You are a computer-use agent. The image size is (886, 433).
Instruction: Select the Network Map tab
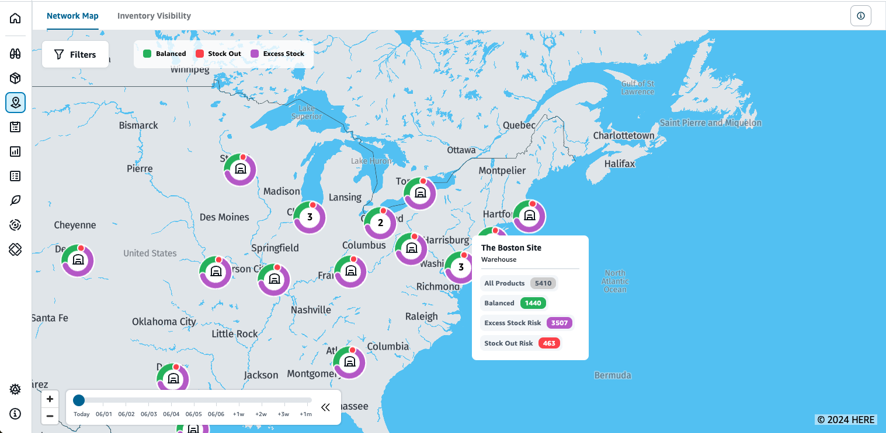click(72, 16)
